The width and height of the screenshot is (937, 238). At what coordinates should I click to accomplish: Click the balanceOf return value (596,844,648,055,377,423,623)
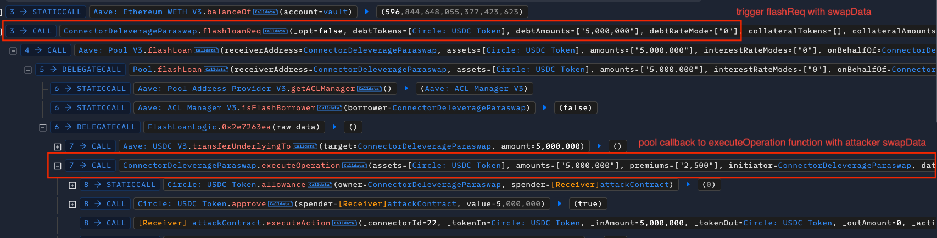[452, 12]
